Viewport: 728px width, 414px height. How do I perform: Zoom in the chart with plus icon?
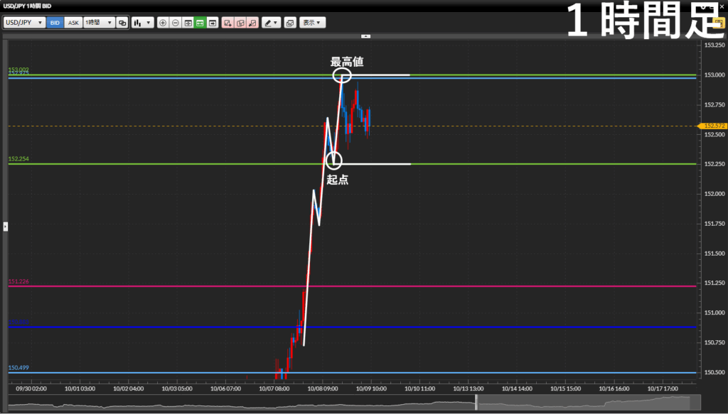164,23
